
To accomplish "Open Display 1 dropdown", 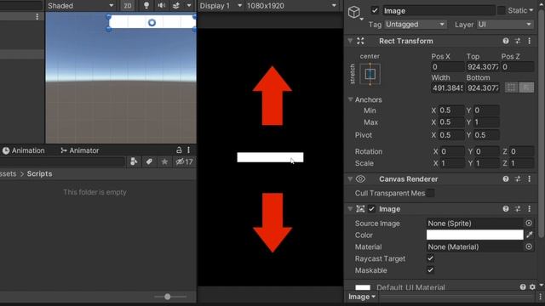I will (x=221, y=6).
